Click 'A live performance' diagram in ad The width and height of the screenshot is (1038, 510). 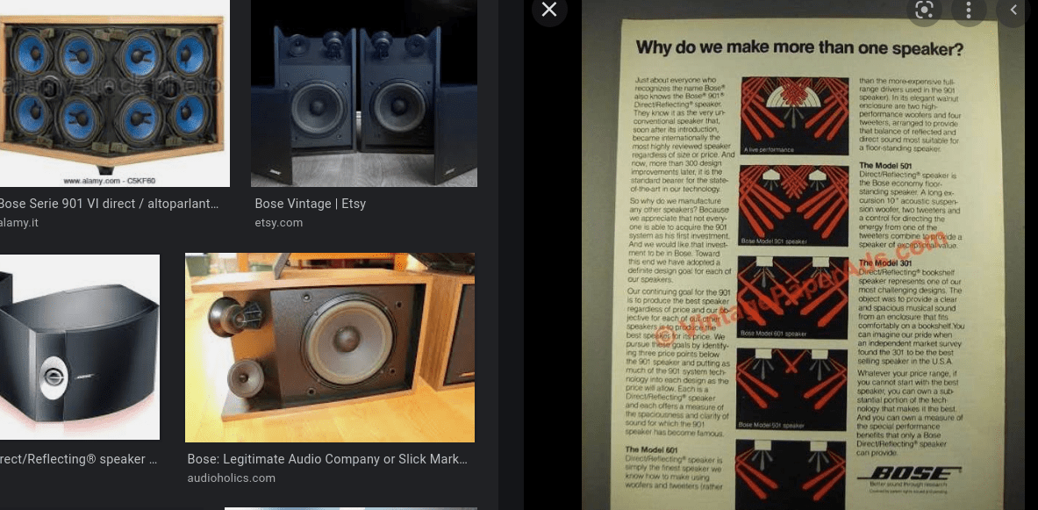794,115
